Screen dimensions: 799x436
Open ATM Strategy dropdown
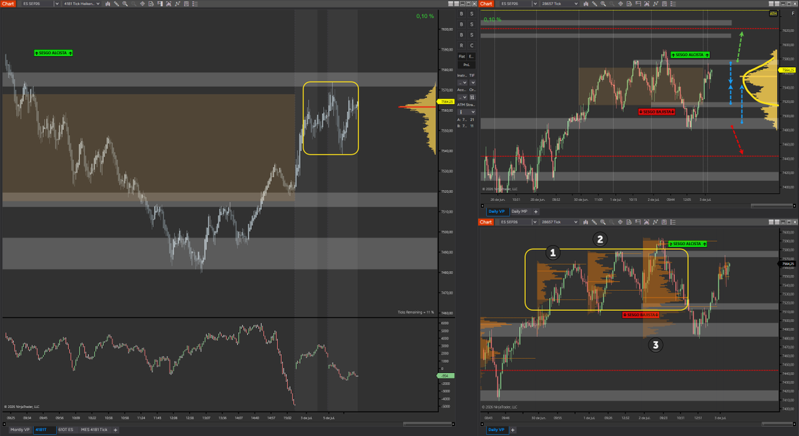[466, 112]
